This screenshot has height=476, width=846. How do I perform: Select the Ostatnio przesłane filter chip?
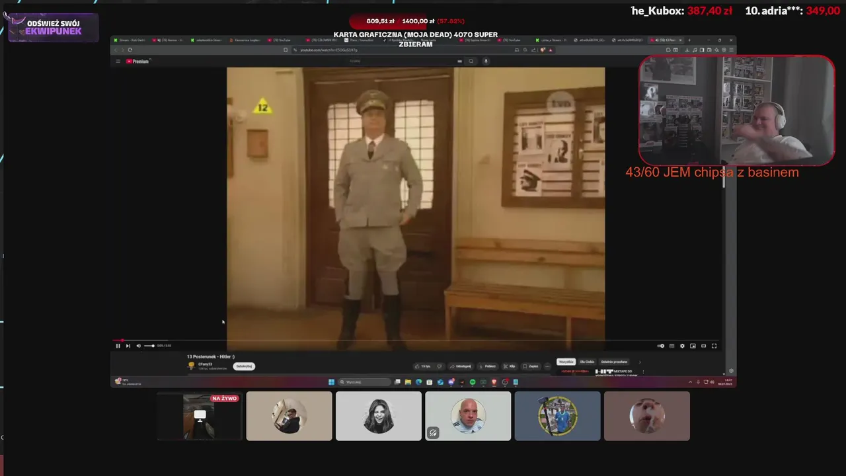point(614,362)
